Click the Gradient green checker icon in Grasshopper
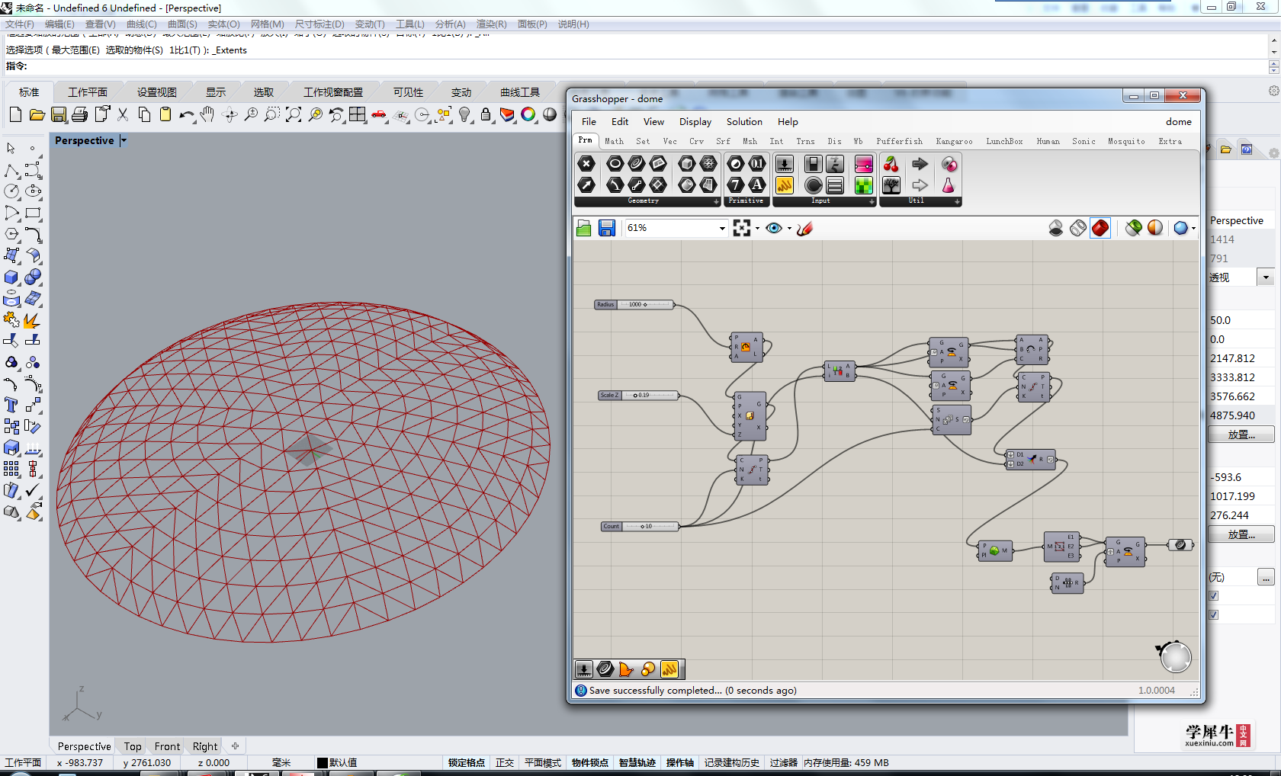 coord(864,185)
